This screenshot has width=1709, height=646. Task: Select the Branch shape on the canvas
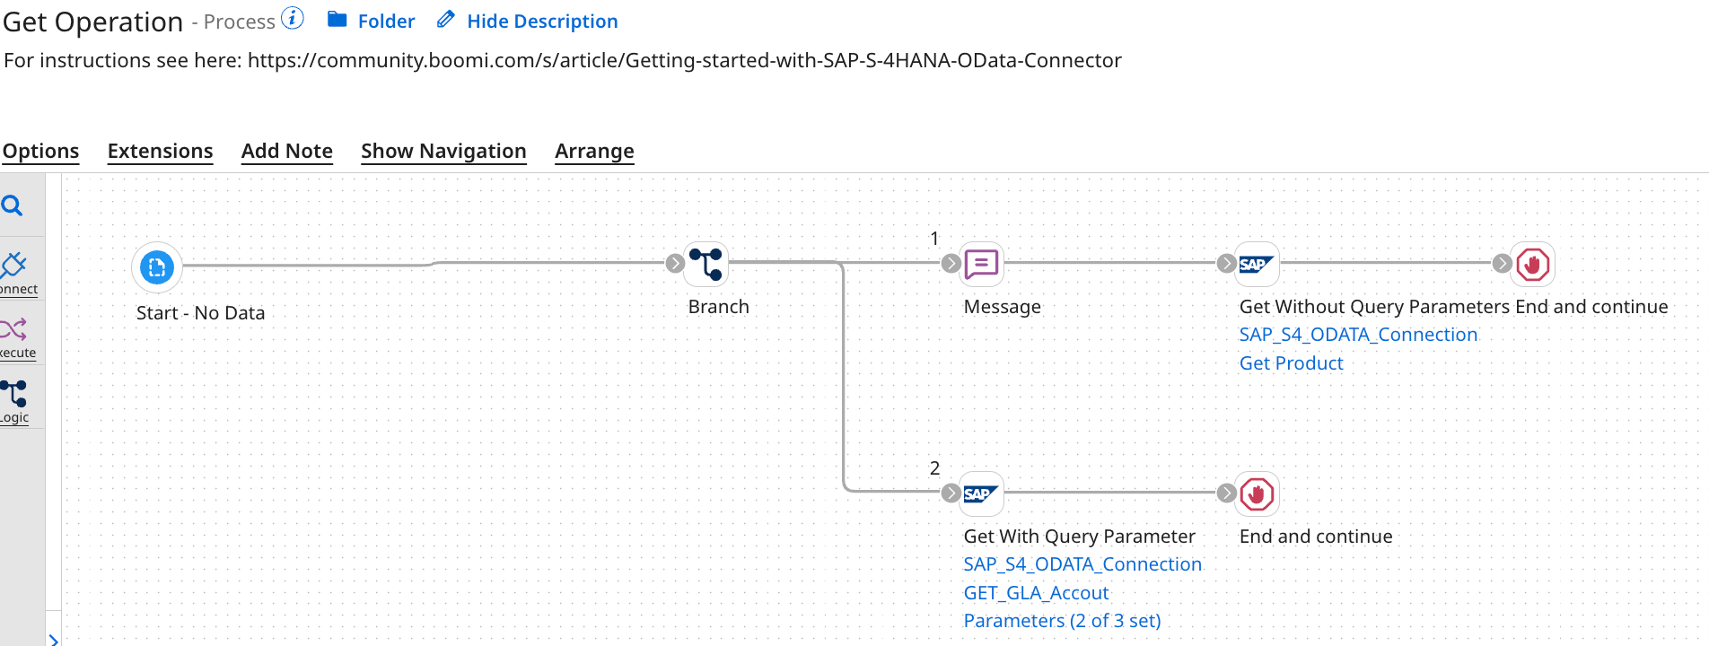(x=706, y=264)
